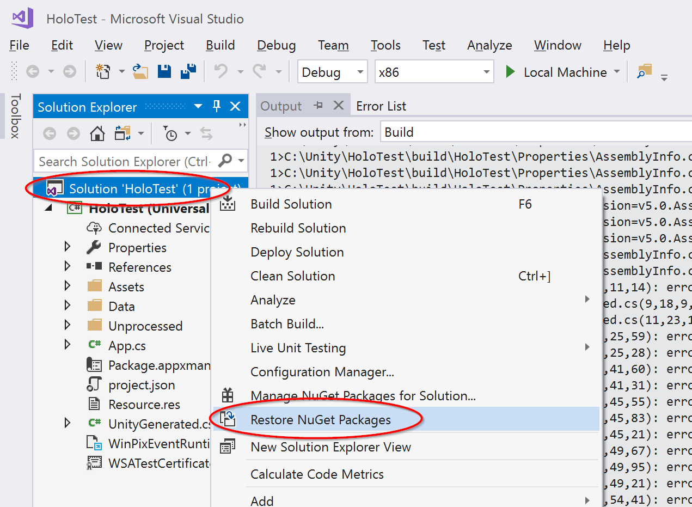Collapse the HoloTest project node
The image size is (692, 507).
pos(49,209)
